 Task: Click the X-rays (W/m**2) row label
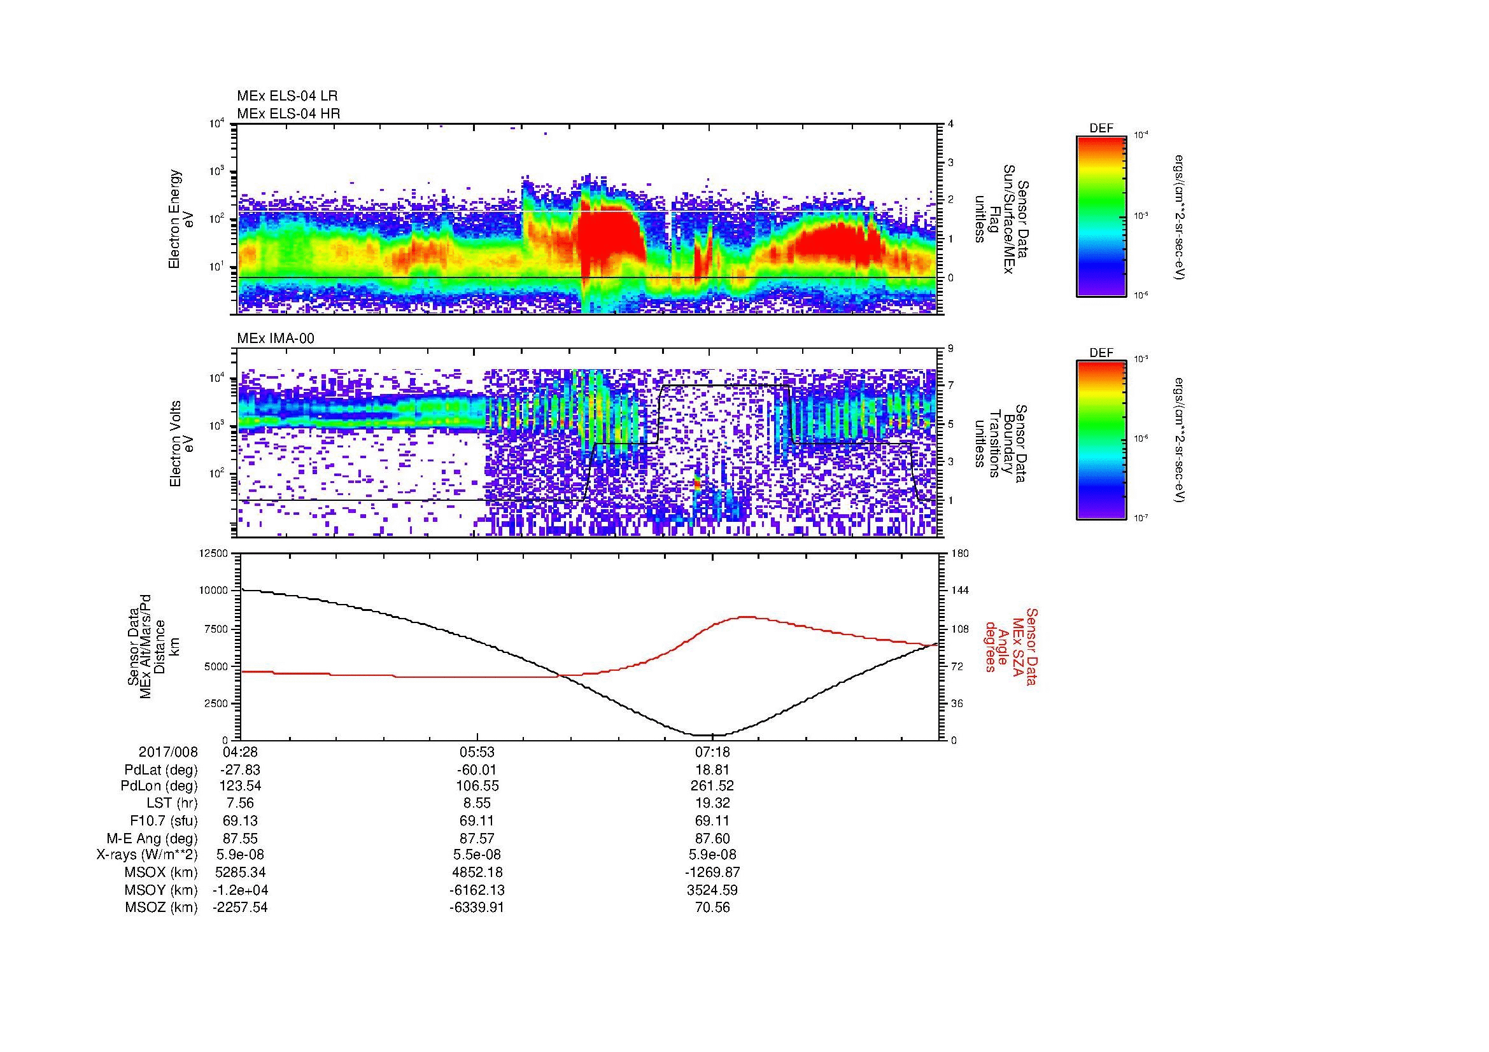click(x=146, y=855)
